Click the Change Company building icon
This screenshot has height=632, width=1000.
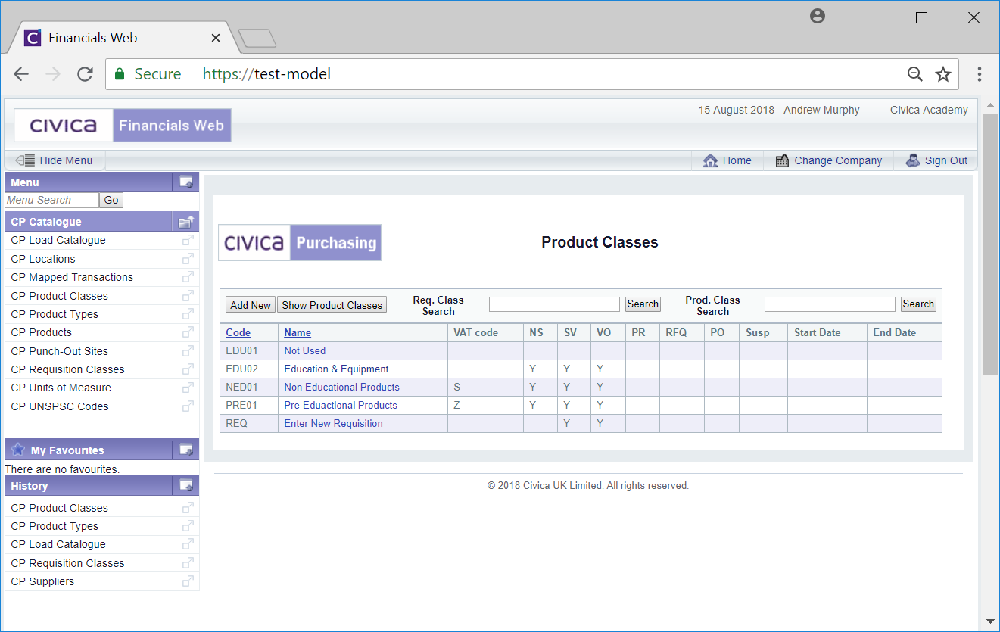tap(783, 160)
